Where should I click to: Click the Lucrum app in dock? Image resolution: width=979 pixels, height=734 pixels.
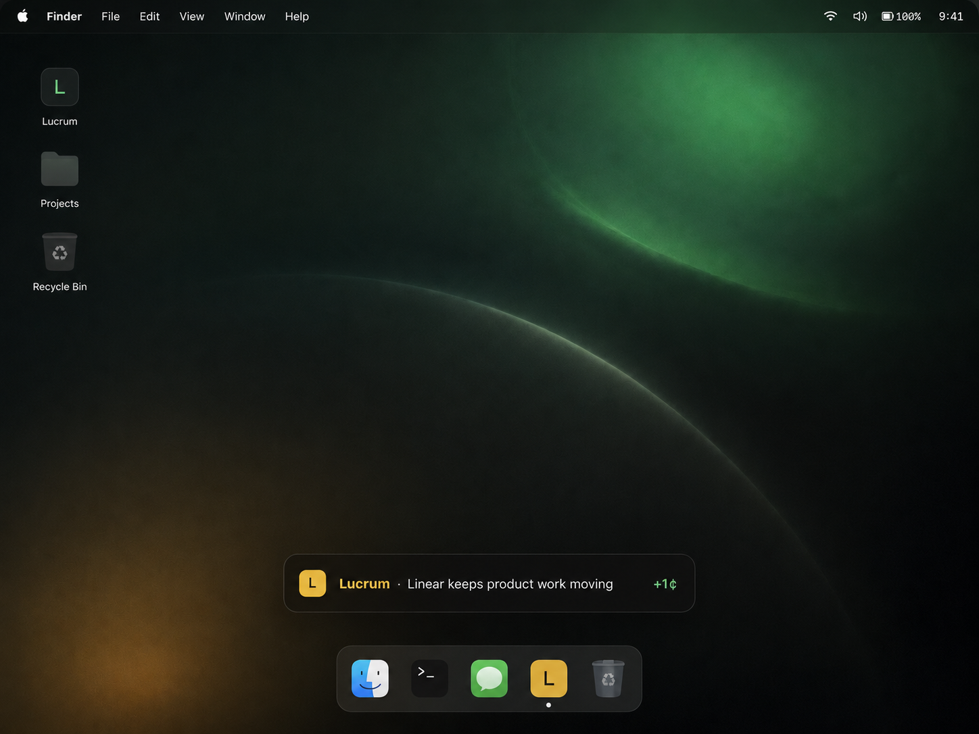[x=549, y=679]
